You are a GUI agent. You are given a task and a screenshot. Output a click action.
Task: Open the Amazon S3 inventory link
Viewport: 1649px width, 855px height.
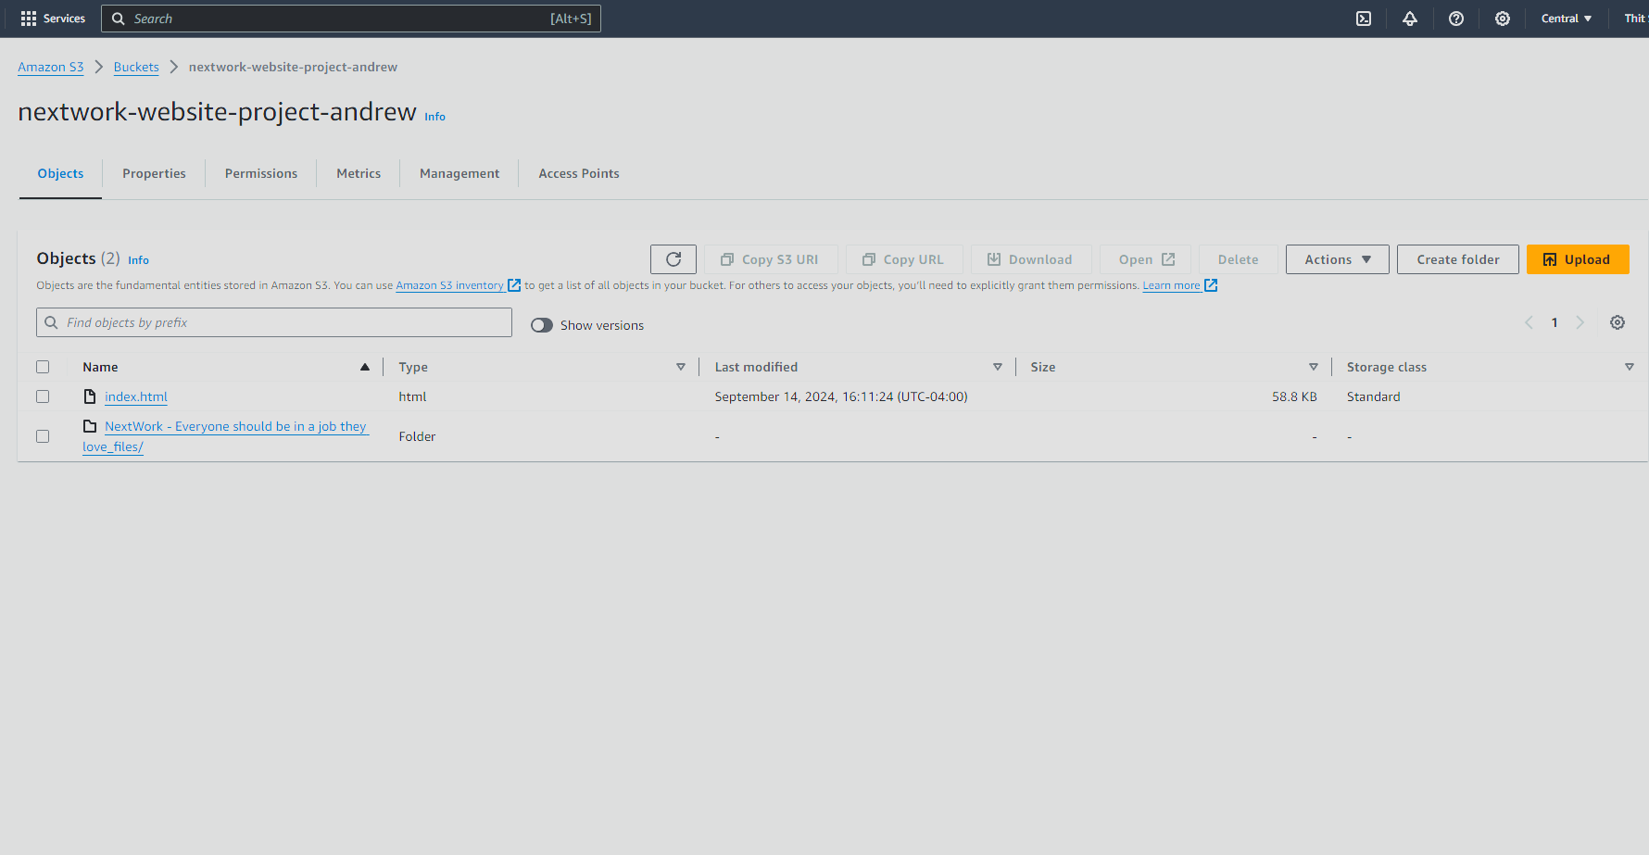tap(450, 285)
